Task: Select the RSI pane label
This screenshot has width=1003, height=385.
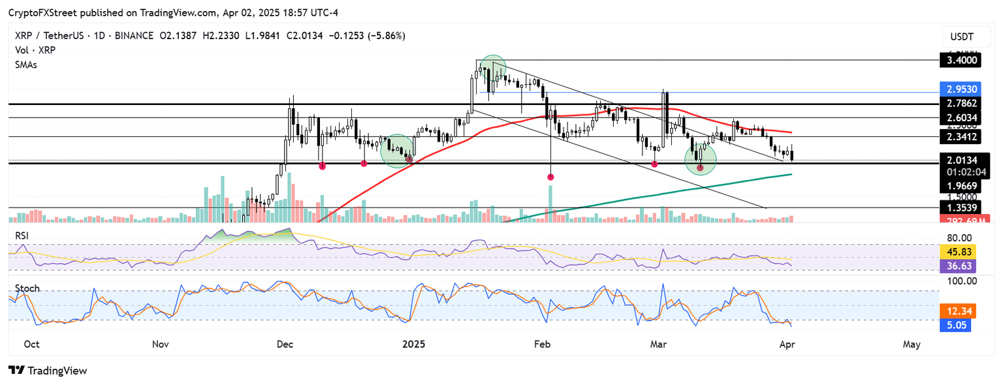Action: click(x=22, y=233)
